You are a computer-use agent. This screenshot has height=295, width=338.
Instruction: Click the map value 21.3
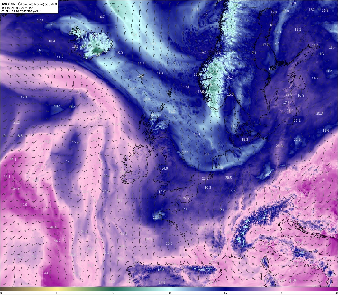coord(205,178)
